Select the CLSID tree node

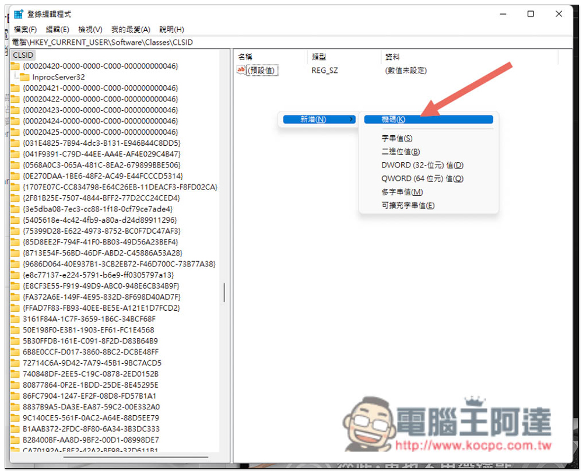coord(23,55)
